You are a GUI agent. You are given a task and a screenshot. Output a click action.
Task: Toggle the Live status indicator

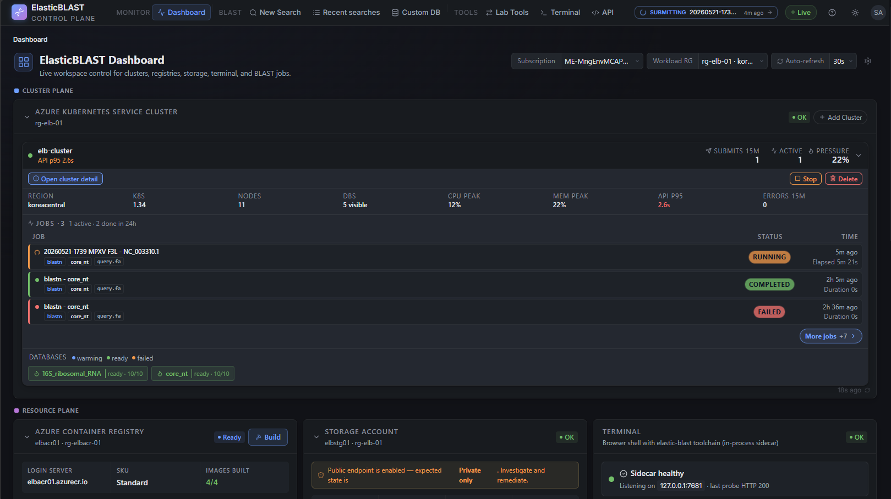tap(801, 13)
